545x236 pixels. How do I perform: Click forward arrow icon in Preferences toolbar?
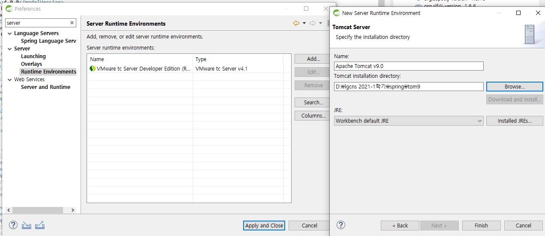(x=313, y=23)
